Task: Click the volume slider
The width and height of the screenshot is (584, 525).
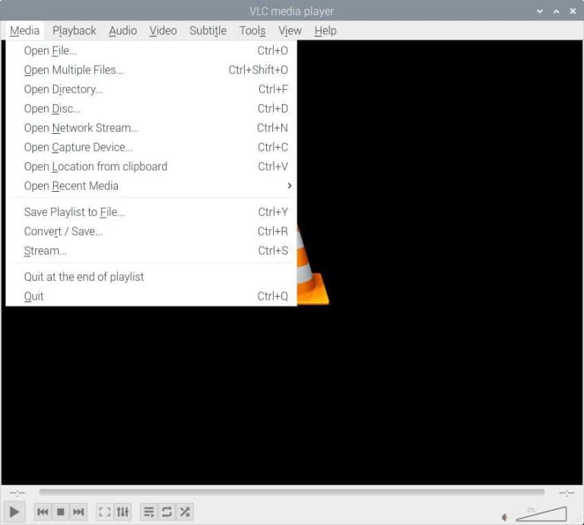Action: click(x=541, y=514)
